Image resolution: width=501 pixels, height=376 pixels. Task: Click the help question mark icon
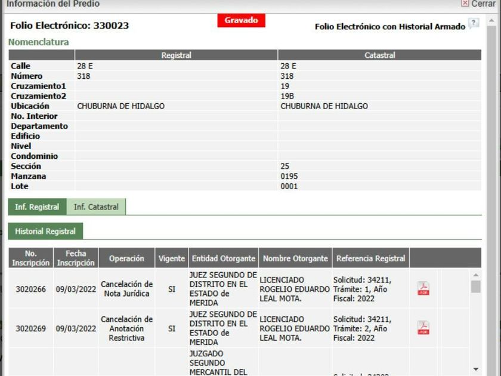[x=474, y=23]
